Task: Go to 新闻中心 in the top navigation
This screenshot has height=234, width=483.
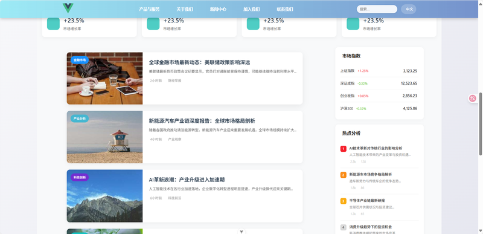Action: click(x=218, y=9)
